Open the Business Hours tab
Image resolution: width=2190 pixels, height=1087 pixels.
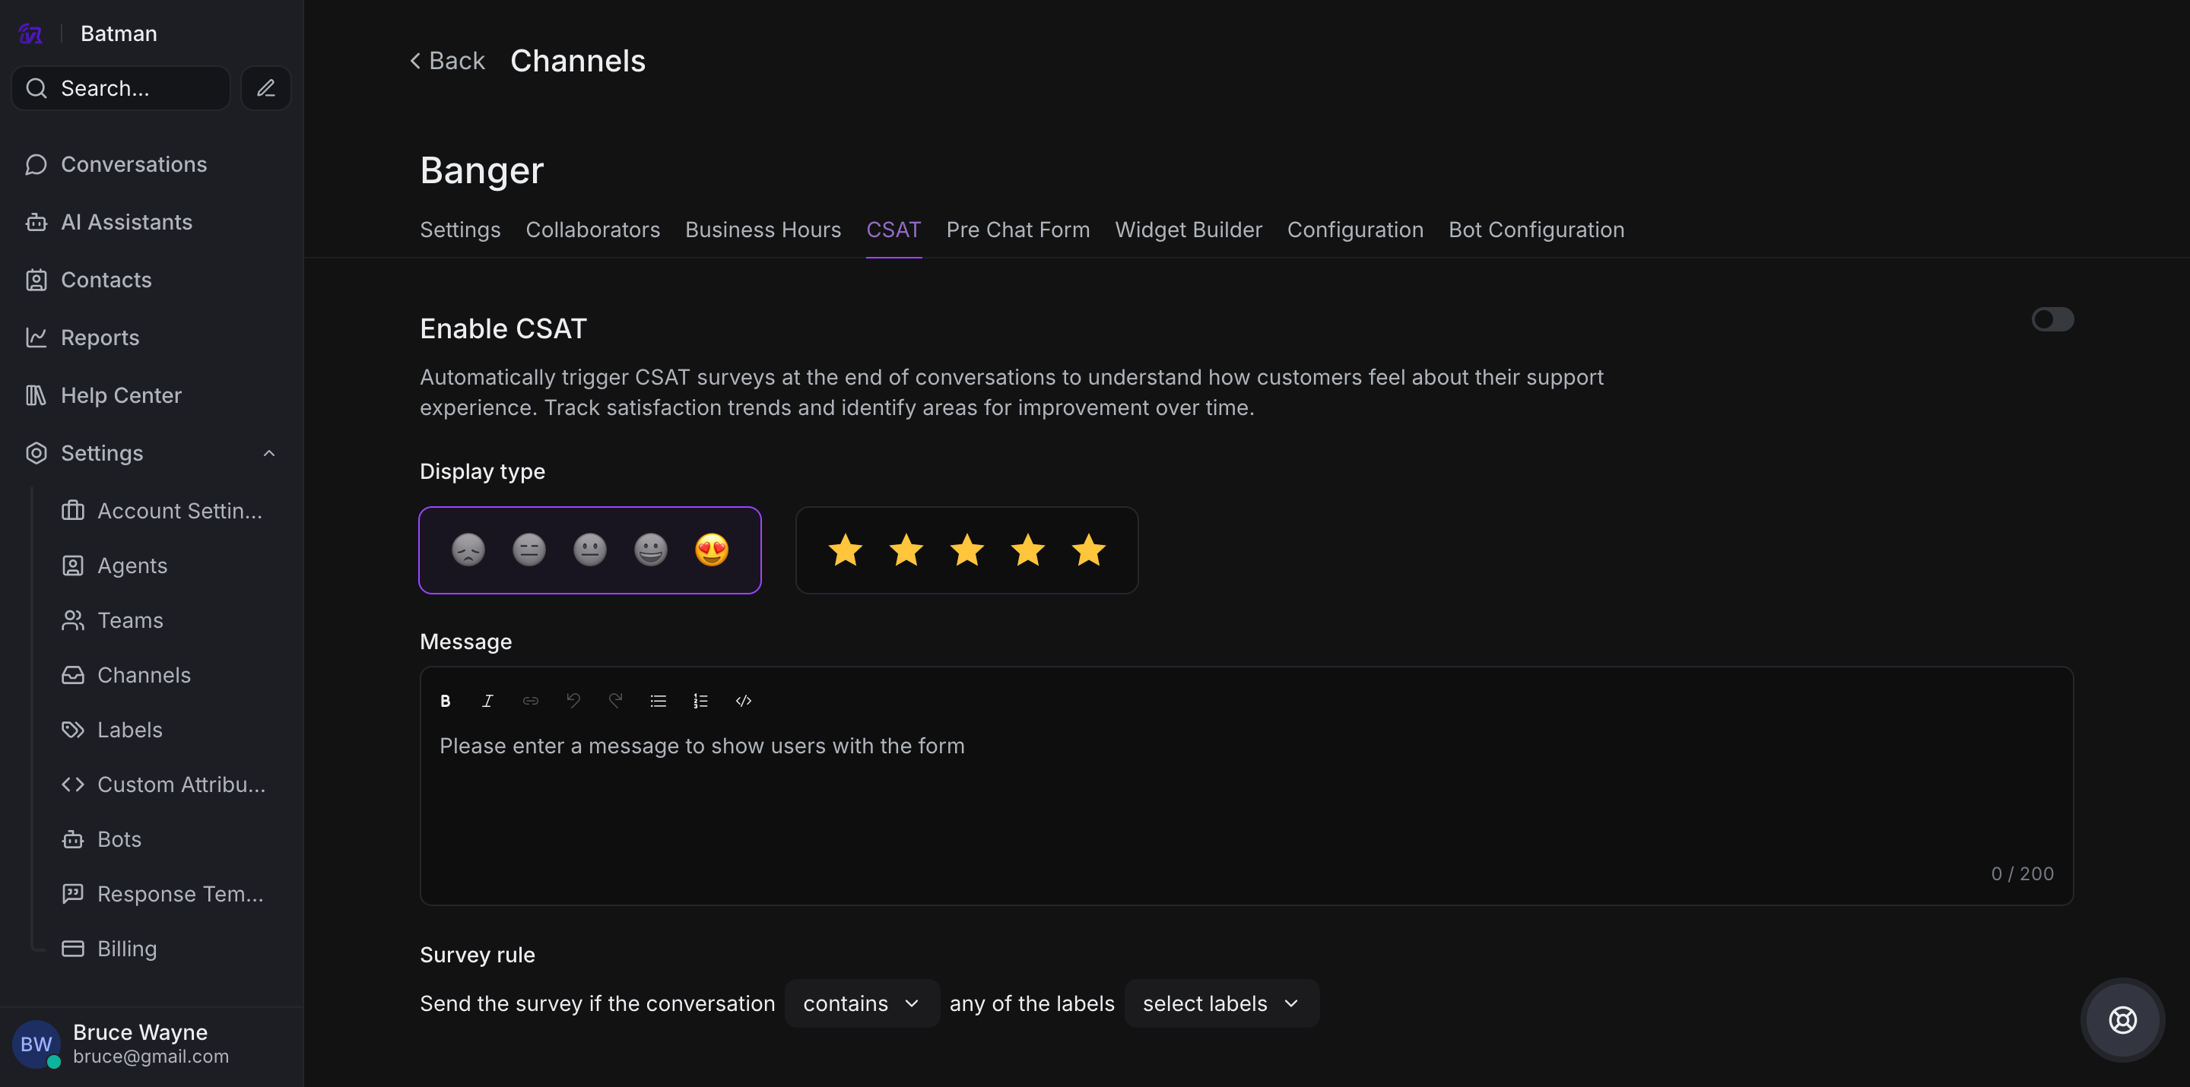(x=763, y=230)
